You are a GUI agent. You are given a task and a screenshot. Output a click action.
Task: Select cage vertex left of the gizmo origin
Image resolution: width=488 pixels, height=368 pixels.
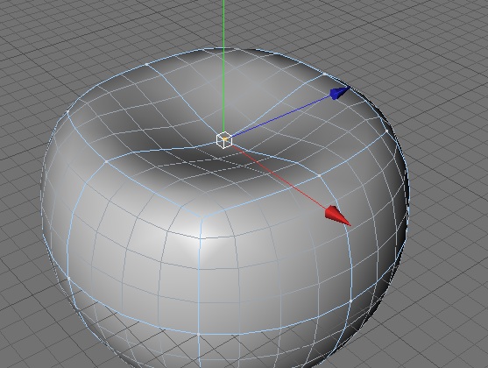[106, 161]
